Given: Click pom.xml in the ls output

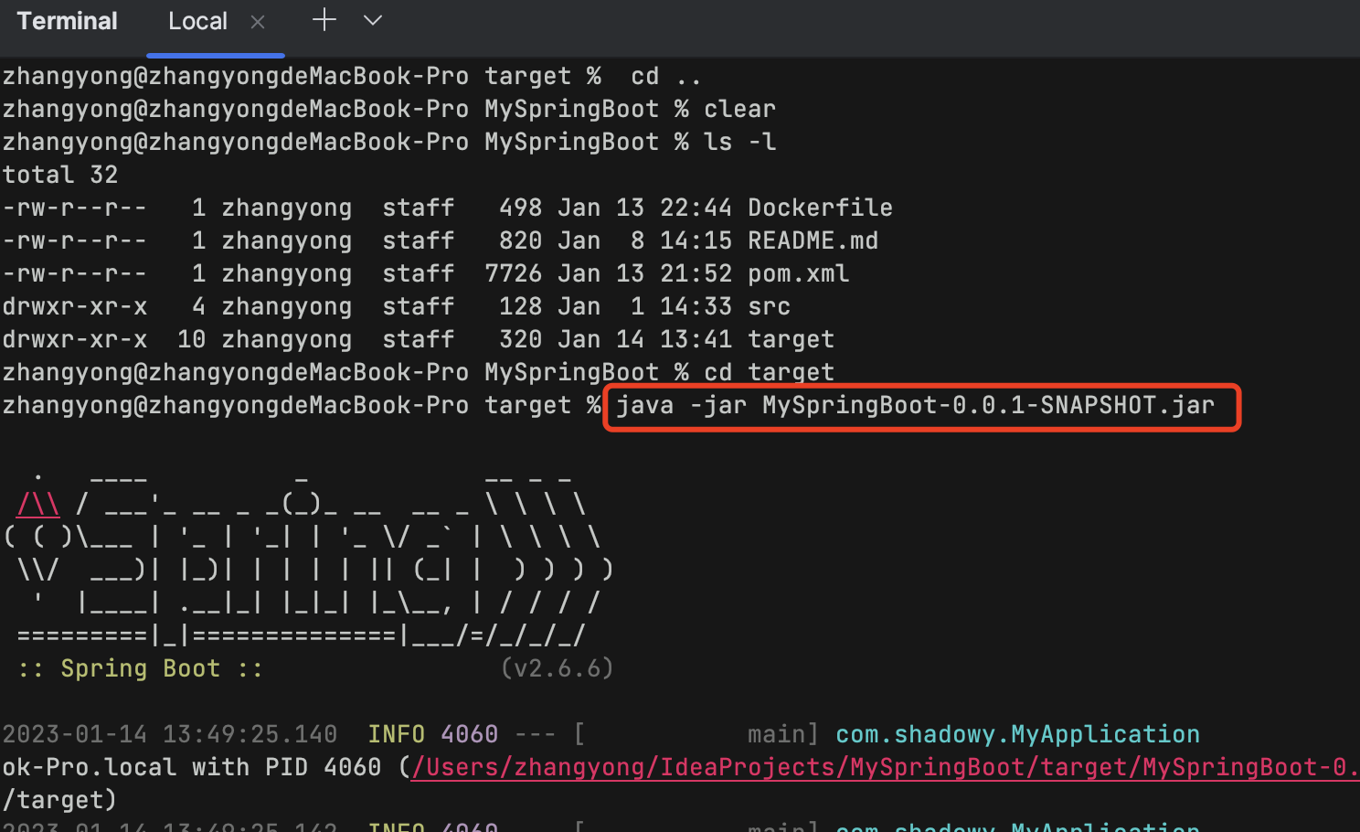Looking at the screenshot, I should (x=798, y=273).
